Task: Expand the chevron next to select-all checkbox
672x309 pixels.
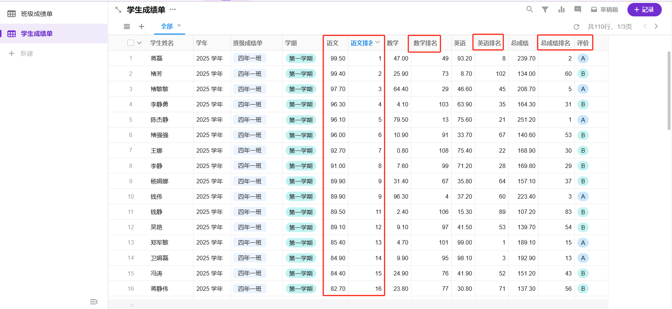Action: [139, 43]
